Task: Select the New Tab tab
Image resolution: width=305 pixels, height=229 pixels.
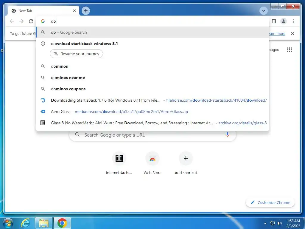Action: [x=43, y=11]
